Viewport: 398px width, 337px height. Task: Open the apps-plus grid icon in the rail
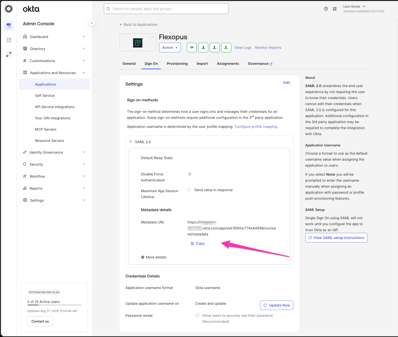[9, 40]
